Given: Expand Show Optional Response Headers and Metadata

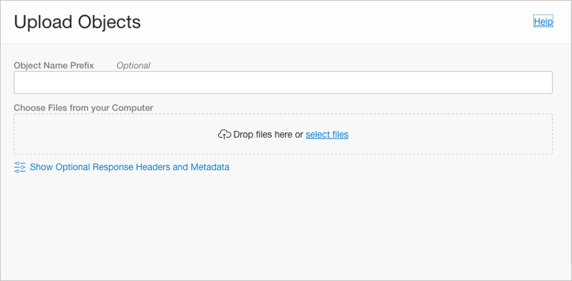Looking at the screenshot, I should 129,167.
